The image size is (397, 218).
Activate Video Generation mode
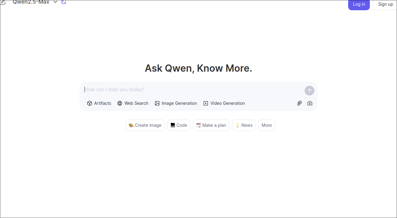[224, 103]
